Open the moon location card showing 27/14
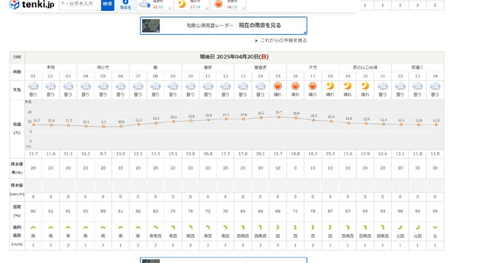The height and width of the screenshot is (263, 478). pyautogui.click(x=191, y=4)
